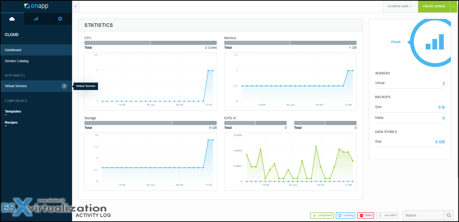The width and height of the screenshot is (459, 222).
Task: Open the VCENTER USER dropdown
Action: [x=400, y=6]
